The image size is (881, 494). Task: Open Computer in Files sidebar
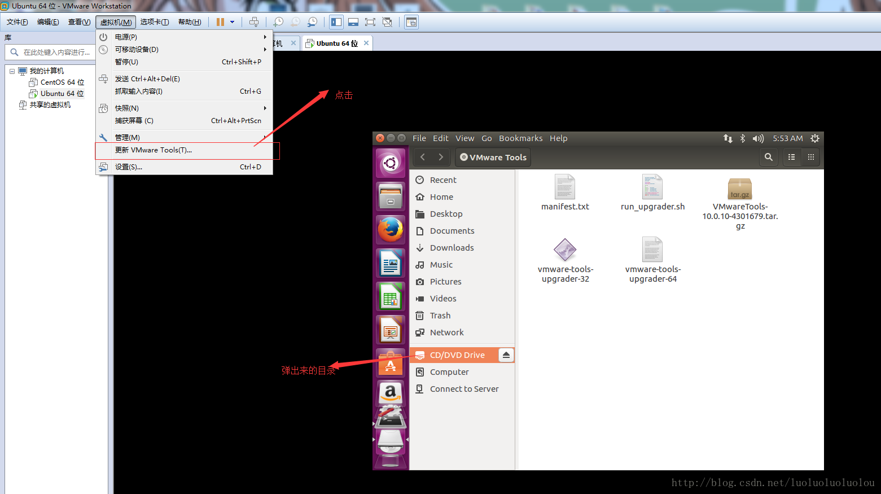pos(462,372)
